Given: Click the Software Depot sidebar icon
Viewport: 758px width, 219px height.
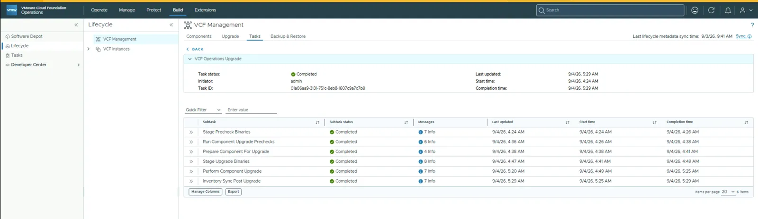Looking at the screenshot, I should point(8,36).
